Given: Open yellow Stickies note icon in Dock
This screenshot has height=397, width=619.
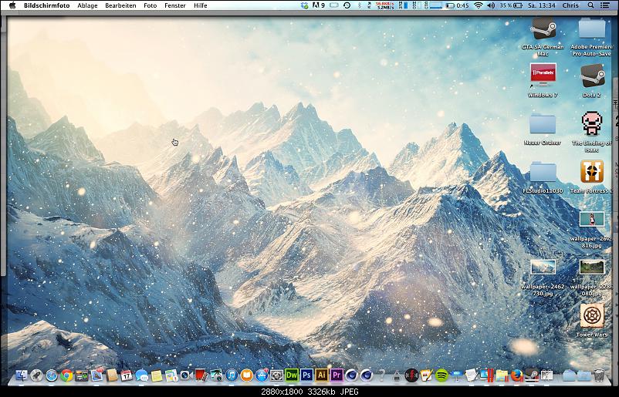Looking at the screenshot, I should pyautogui.click(x=157, y=375).
